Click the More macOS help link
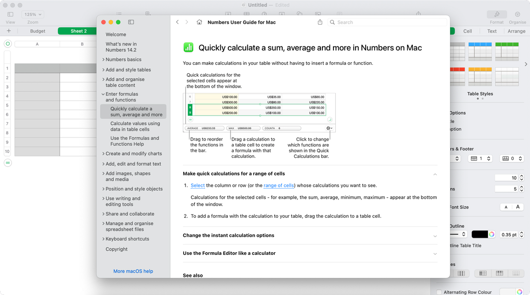 pos(133,271)
